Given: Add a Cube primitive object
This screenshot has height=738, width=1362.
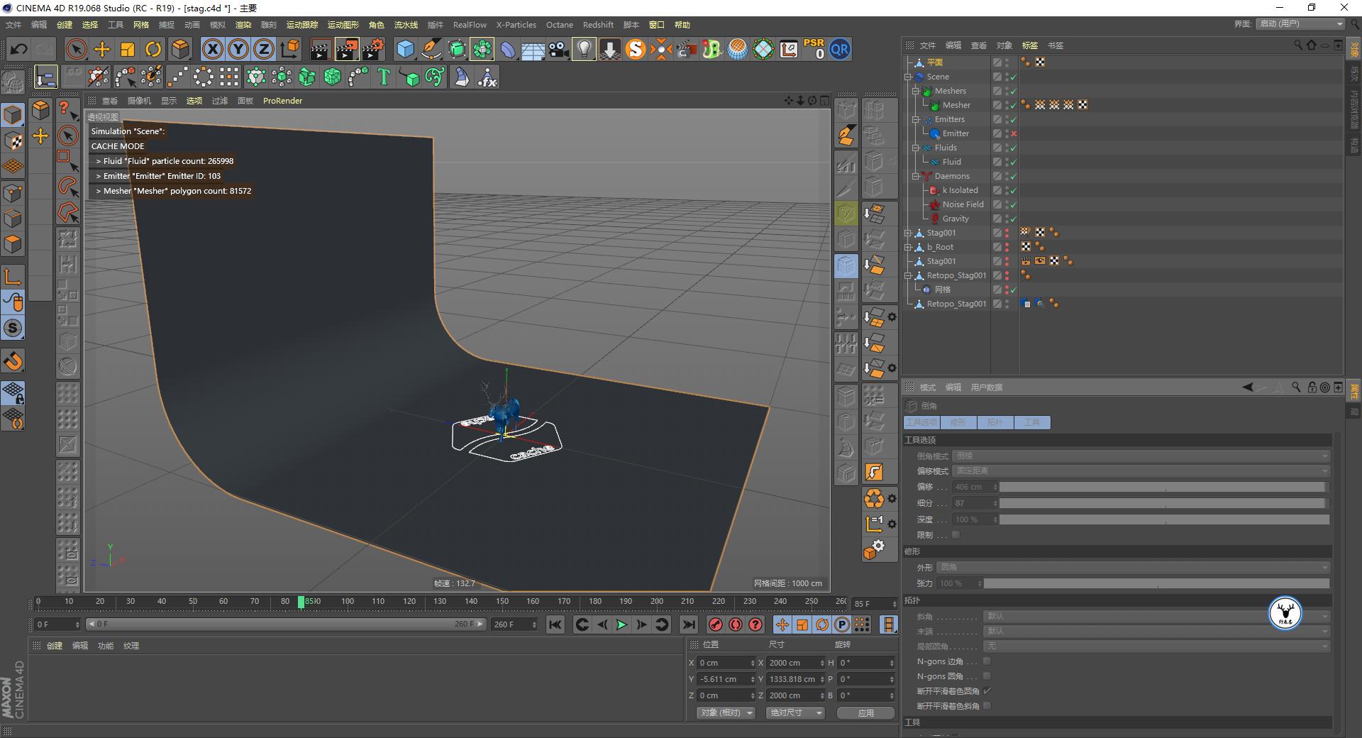Looking at the screenshot, I should pos(405,49).
